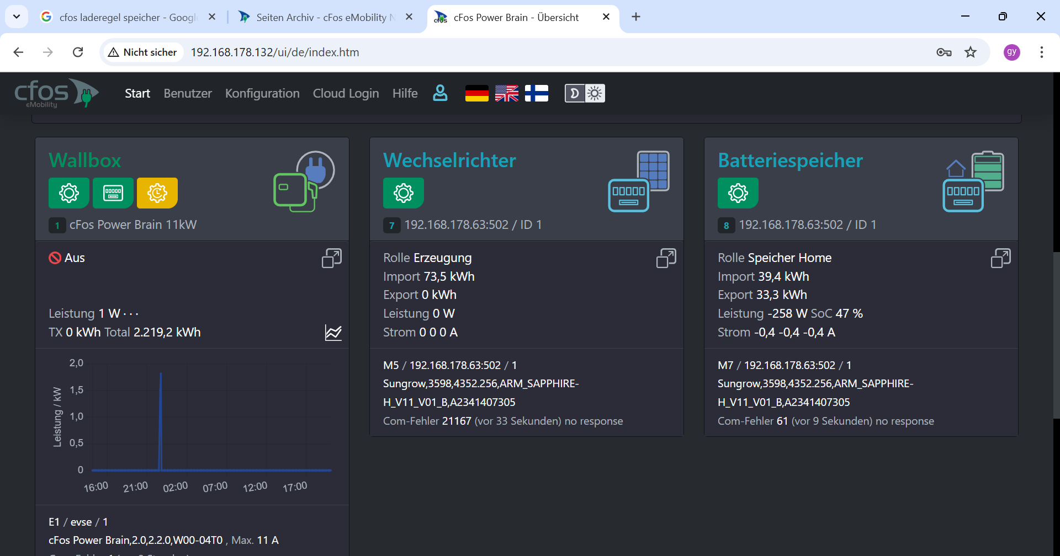Open the Start menu item
Image resolution: width=1060 pixels, height=556 pixels.
(x=137, y=93)
